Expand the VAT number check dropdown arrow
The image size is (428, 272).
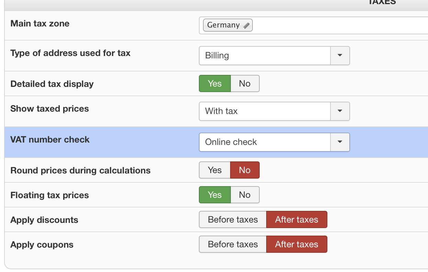pyautogui.click(x=340, y=142)
